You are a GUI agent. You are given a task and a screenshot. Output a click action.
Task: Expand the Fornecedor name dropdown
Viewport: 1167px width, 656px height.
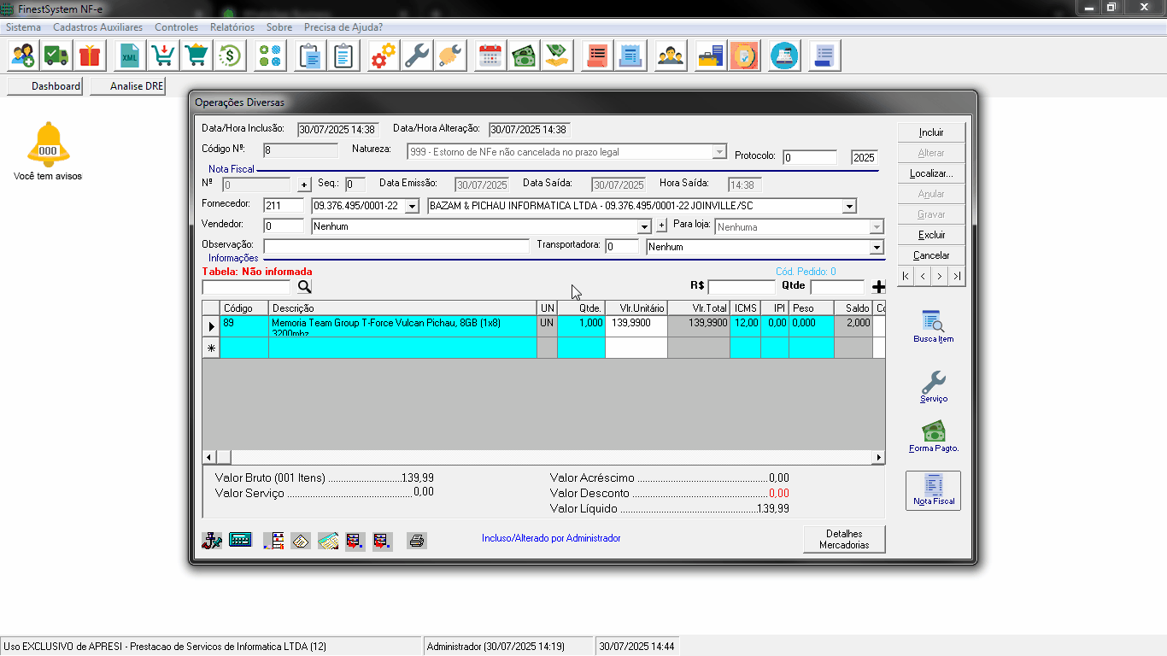click(848, 206)
